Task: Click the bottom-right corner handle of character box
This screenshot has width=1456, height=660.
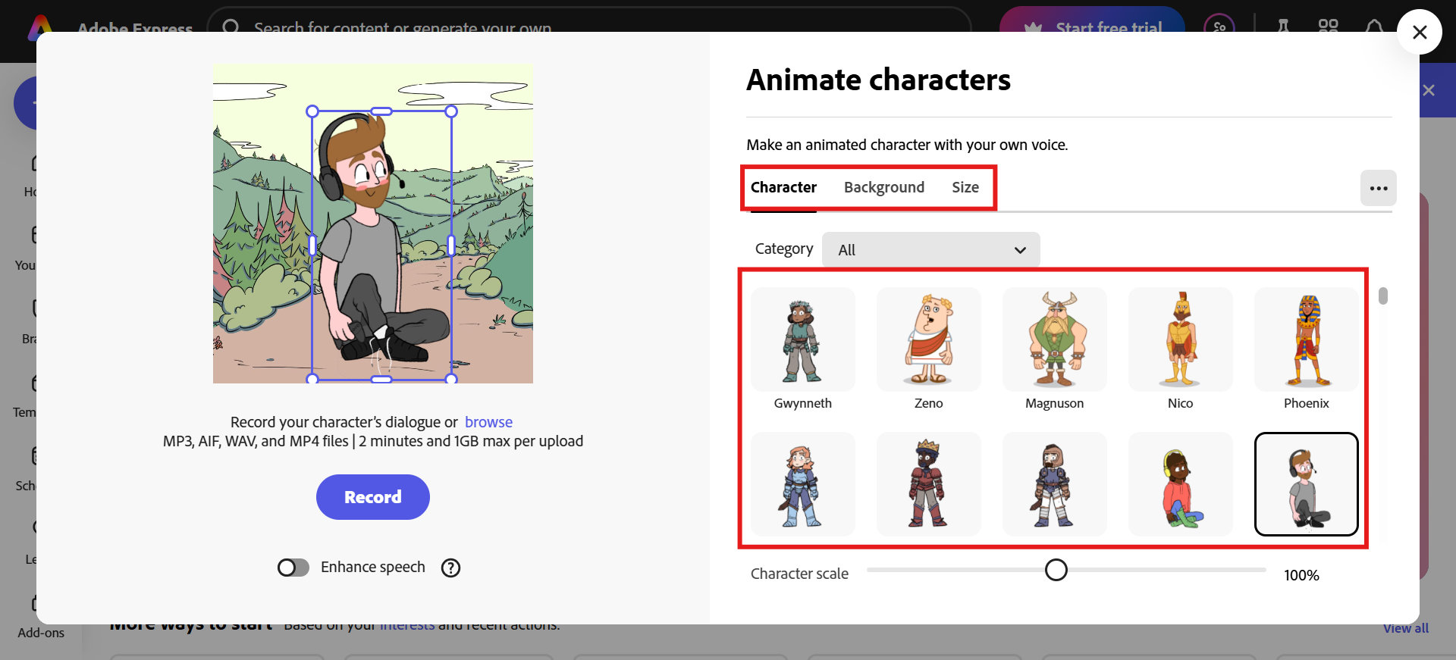Action: [x=451, y=378]
